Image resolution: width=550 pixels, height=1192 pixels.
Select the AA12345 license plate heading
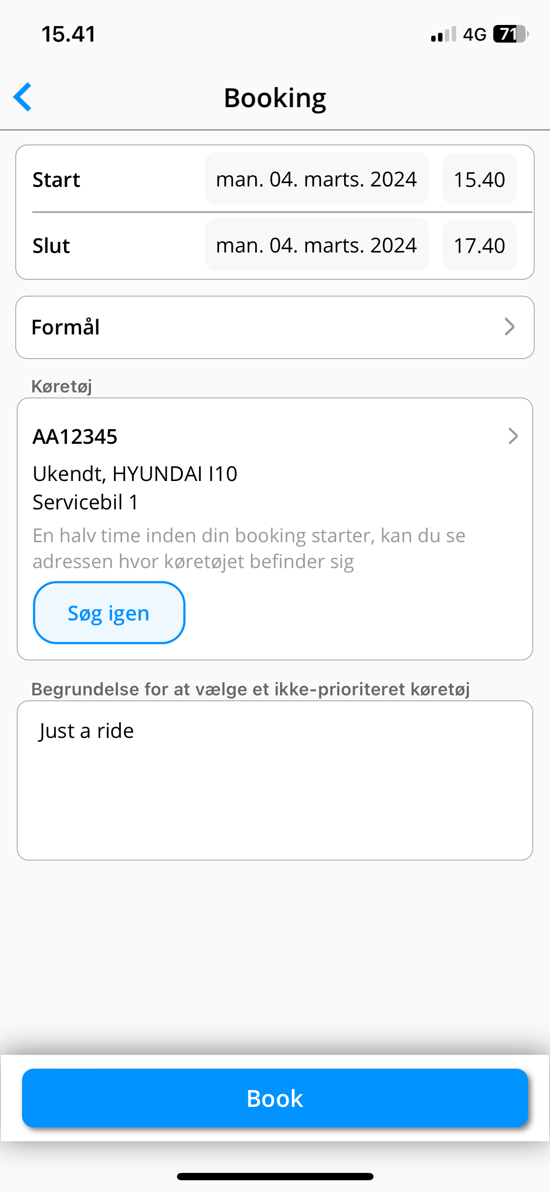pyautogui.click(x=75, y=436)
